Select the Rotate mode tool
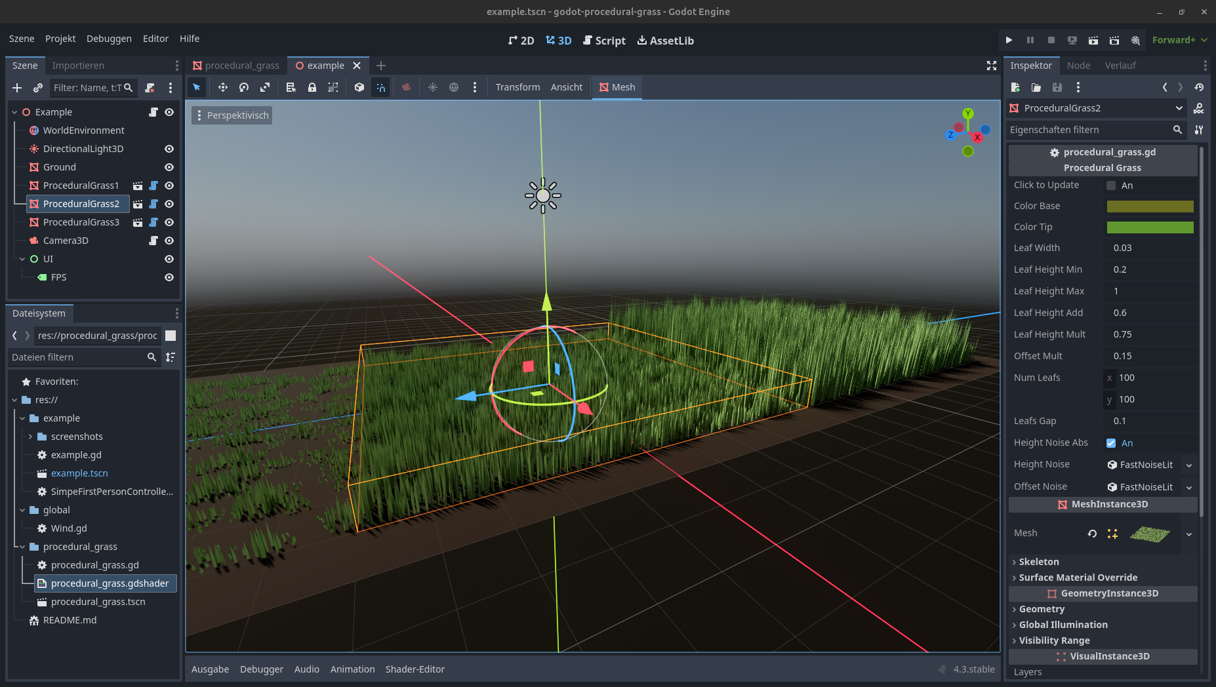 coord(244,87)
